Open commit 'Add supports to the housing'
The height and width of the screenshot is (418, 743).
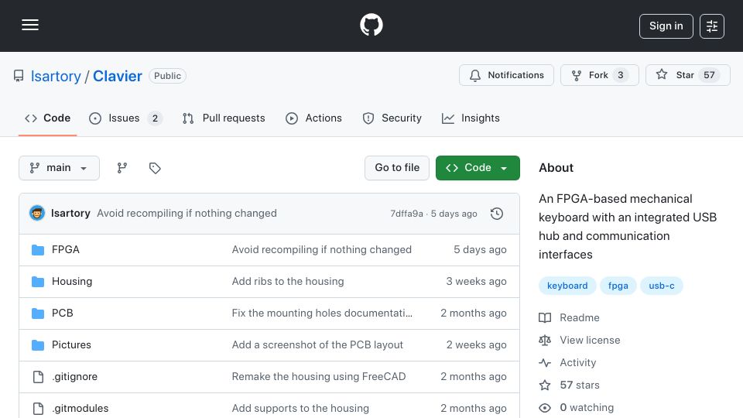300,409
